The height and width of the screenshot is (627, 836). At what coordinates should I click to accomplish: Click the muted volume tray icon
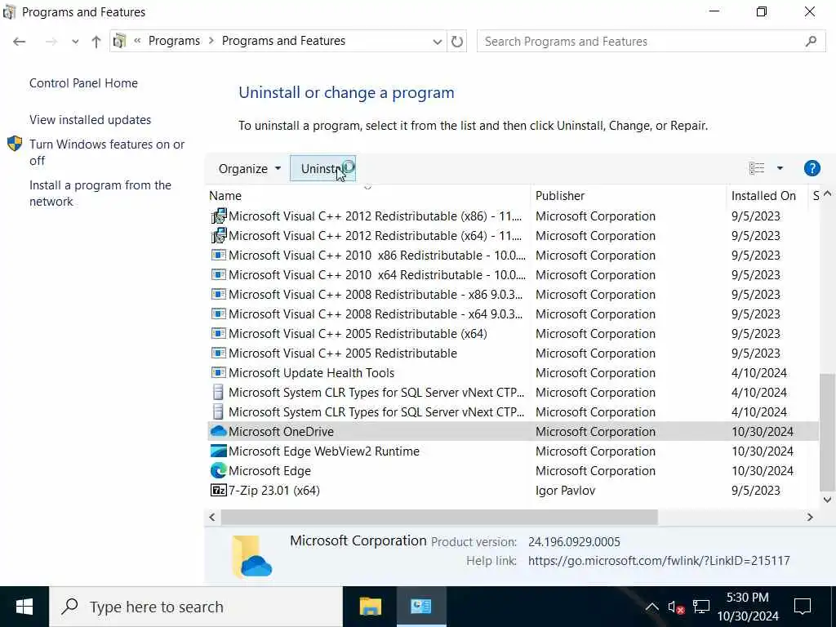coord(676,607)
